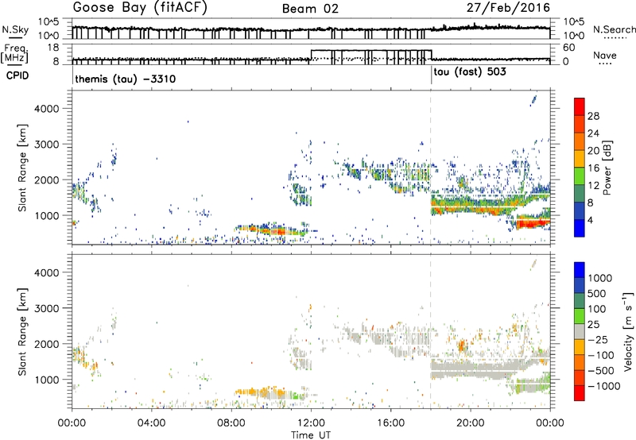Click the gray segment of the Velocity color bar

(x=580, y=332)
